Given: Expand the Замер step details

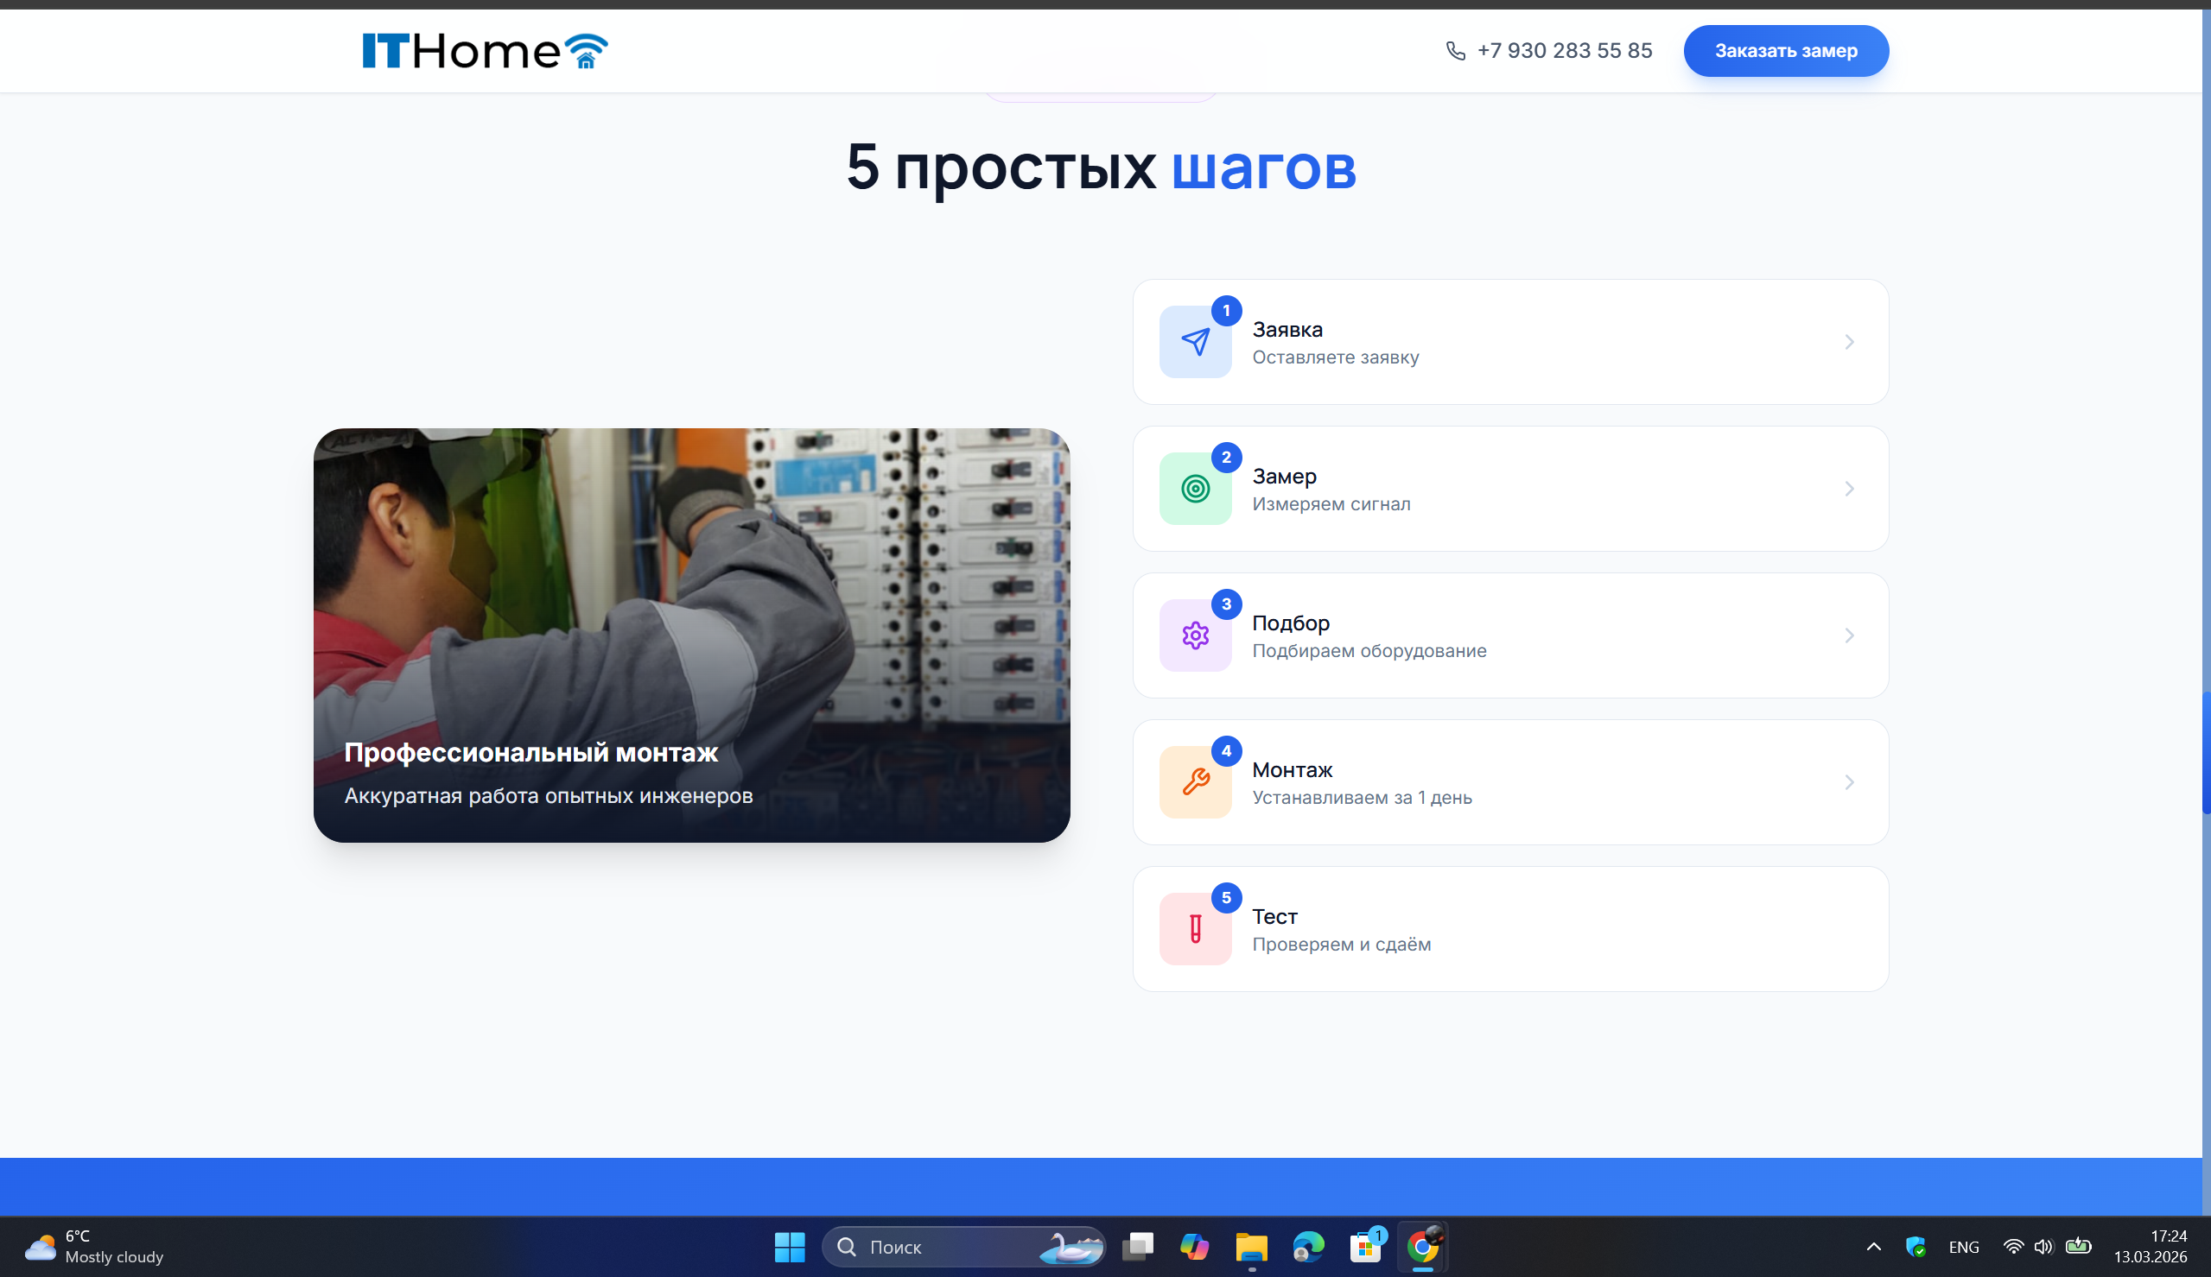Looking at the screenshot, I should (x=1850, y=489).
